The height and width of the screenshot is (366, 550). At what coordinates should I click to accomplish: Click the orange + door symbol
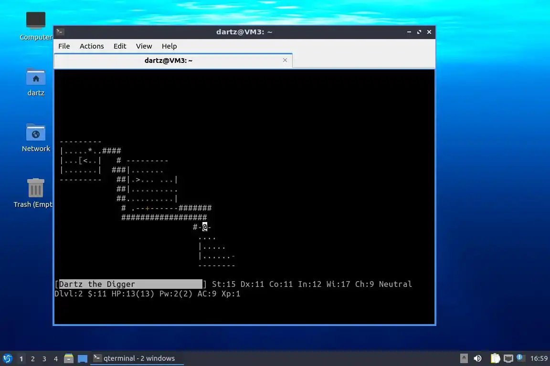pyautogui.click(x=148, y=208)
